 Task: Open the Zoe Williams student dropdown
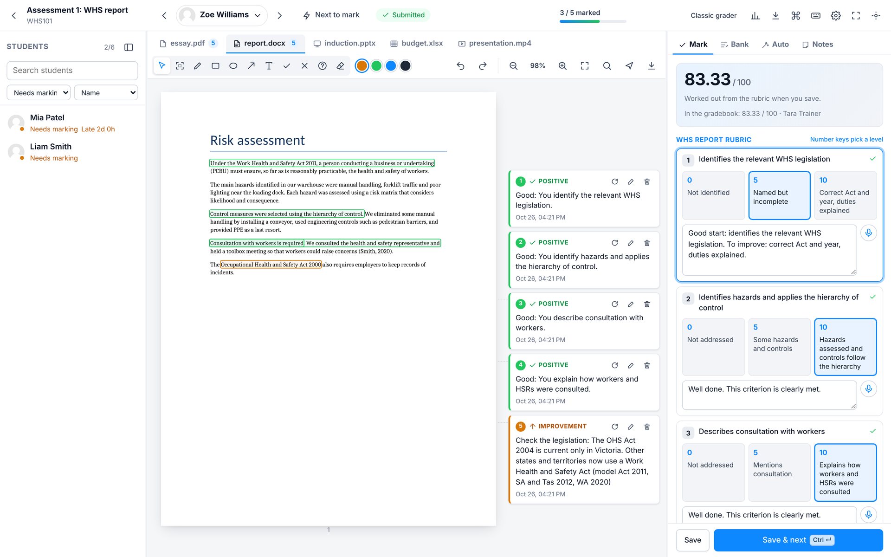222,15
